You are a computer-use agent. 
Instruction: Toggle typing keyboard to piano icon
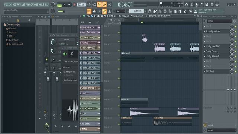point(89,11)
